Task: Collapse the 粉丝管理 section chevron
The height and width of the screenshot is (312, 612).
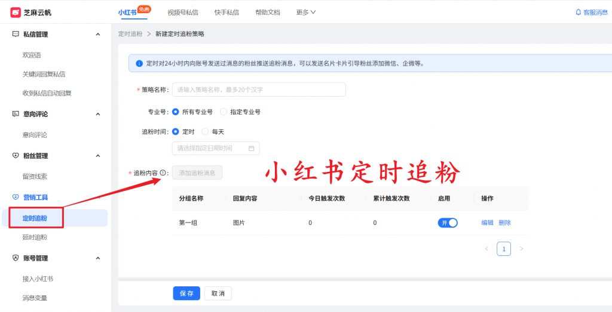Action: 98,156
